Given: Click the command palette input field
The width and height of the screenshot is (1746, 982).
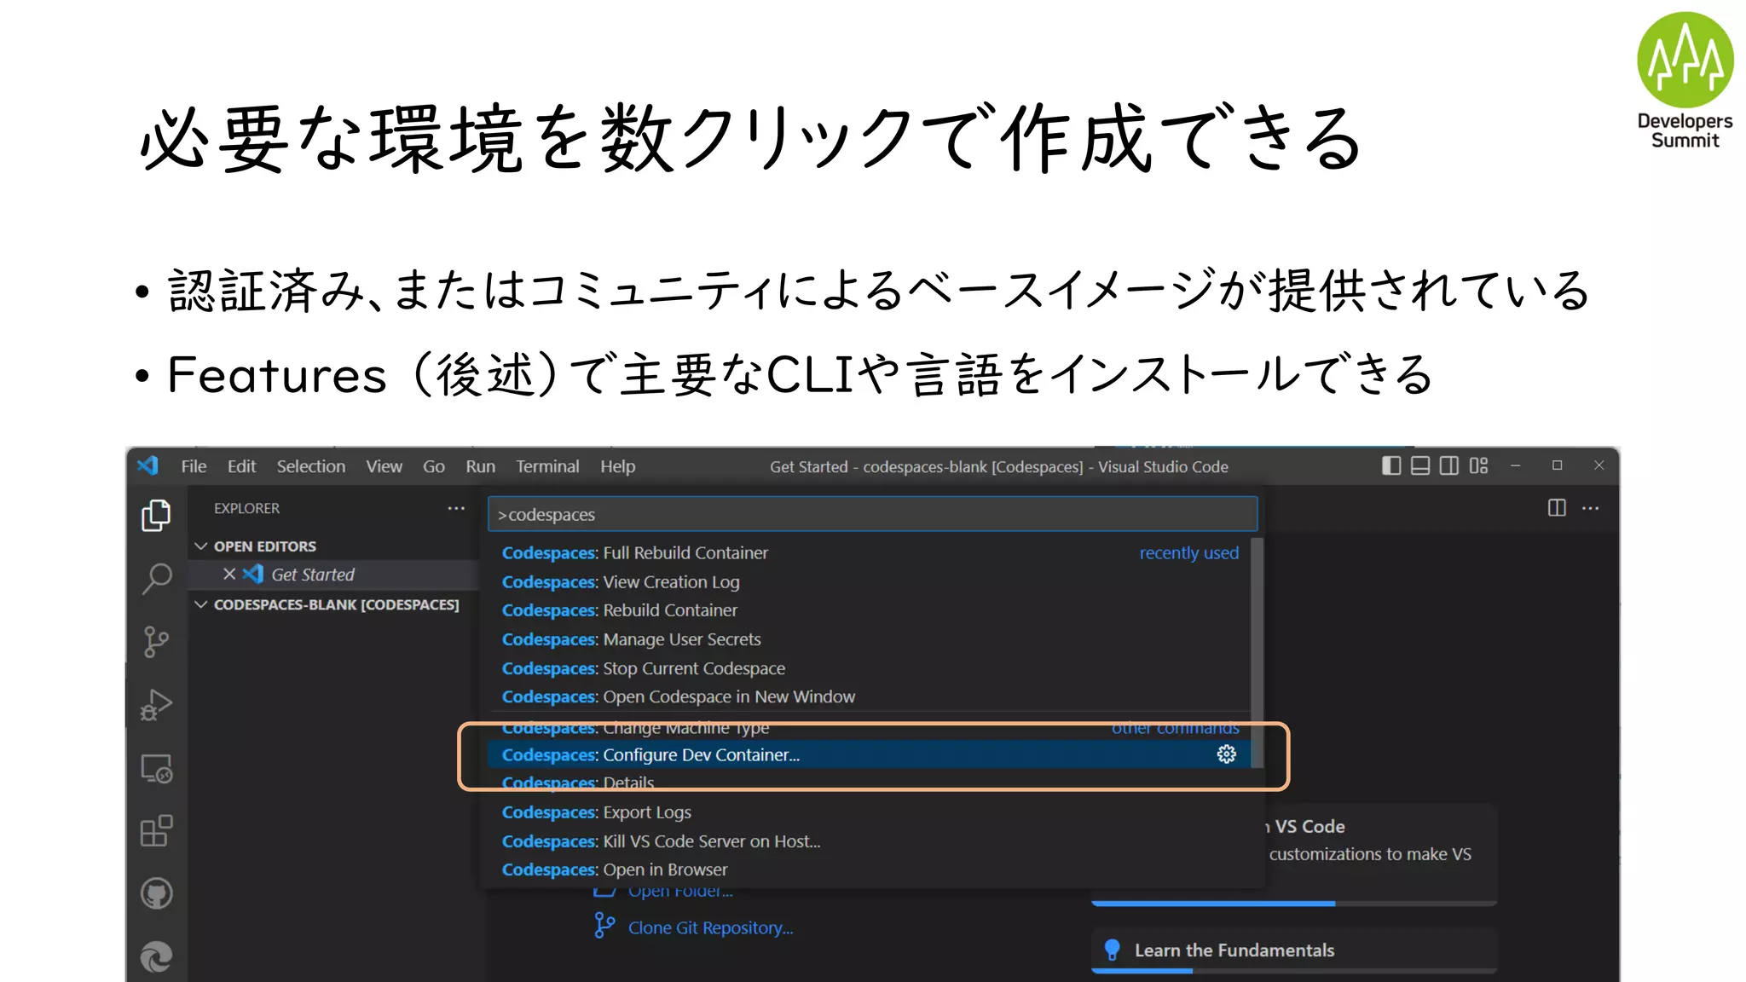Looking at the screenshot, I should point(872,514).
